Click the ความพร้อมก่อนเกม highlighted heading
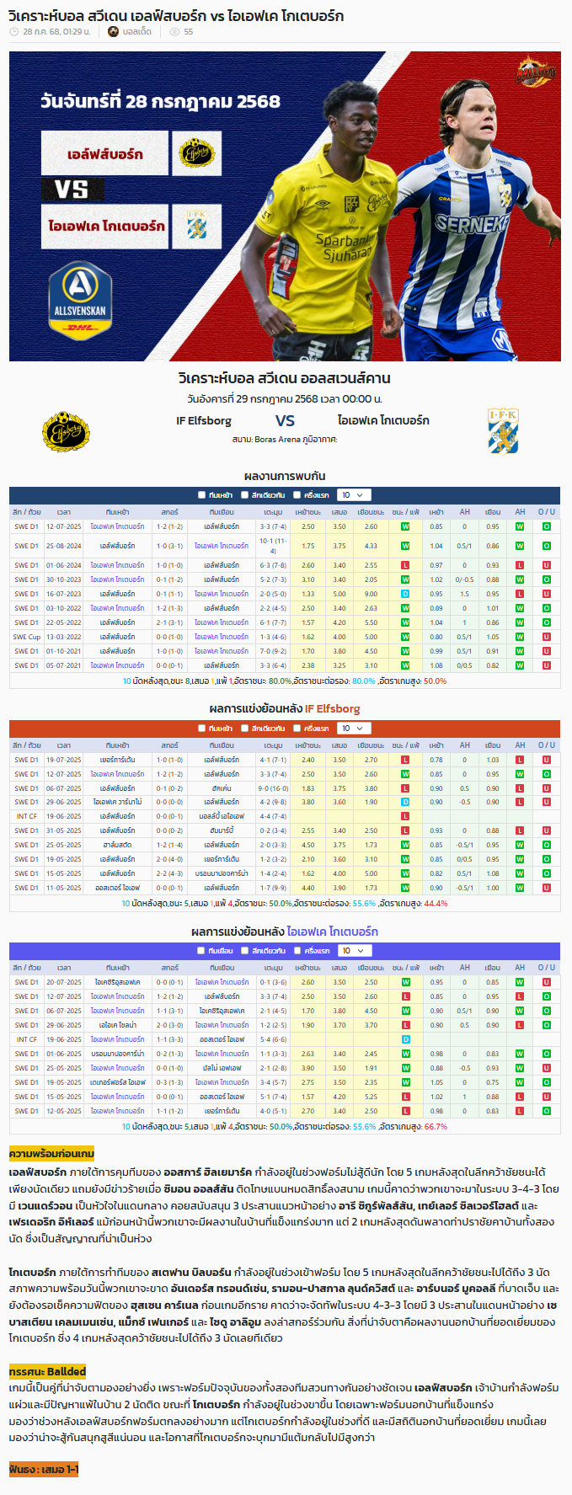Screen dimensions: 572x1495 (51, 1153)
